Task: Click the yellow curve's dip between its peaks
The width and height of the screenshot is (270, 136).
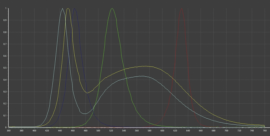Action: click(x=87, y=93)
